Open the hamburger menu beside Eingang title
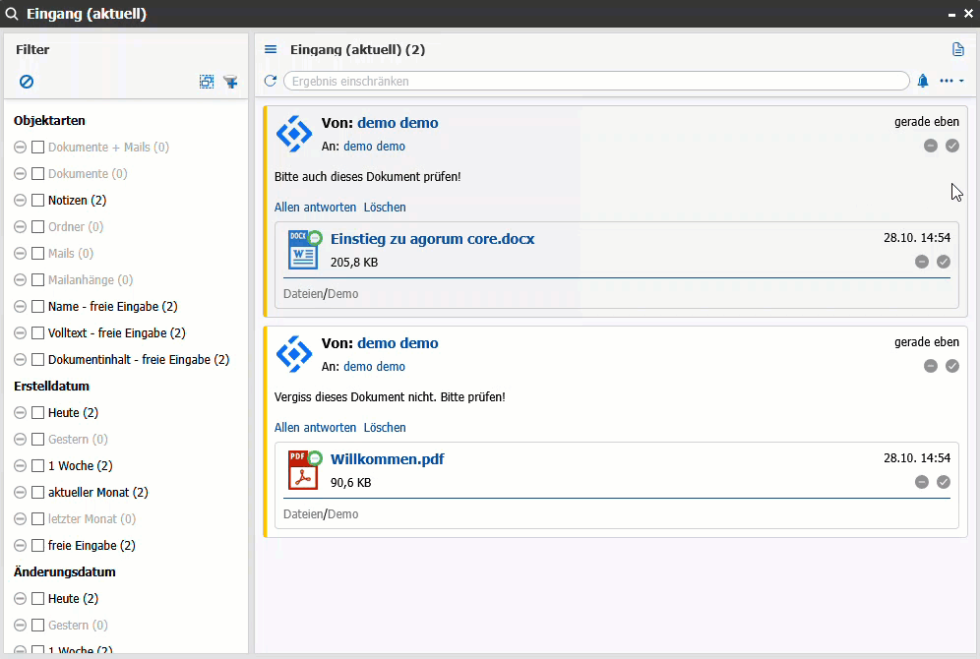Viewport: 980px width, 659px height. (271, 49)
